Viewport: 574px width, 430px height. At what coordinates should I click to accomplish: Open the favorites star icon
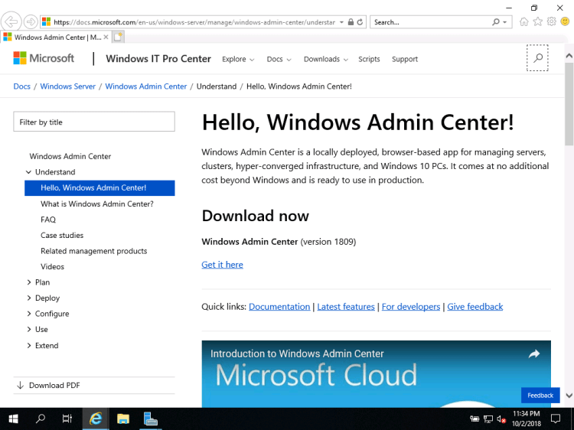538,22
